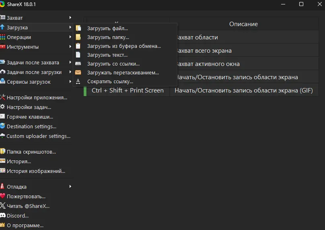Click the upload folder icon
The height and width of the screenshot is (230, 325).
(x=78, y=37)
